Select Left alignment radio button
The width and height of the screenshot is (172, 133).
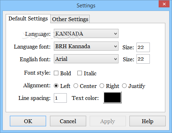click(56, 86)
